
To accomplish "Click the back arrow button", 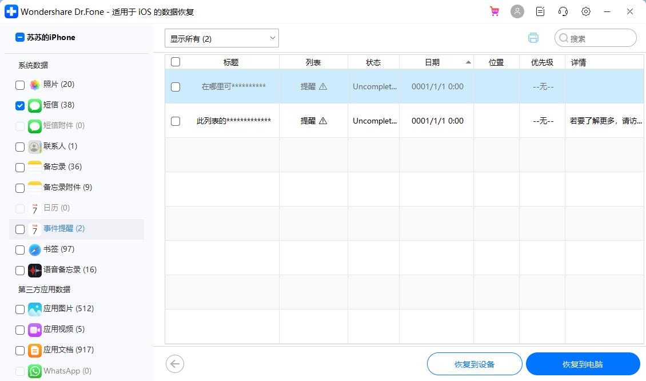I will 175,364.
